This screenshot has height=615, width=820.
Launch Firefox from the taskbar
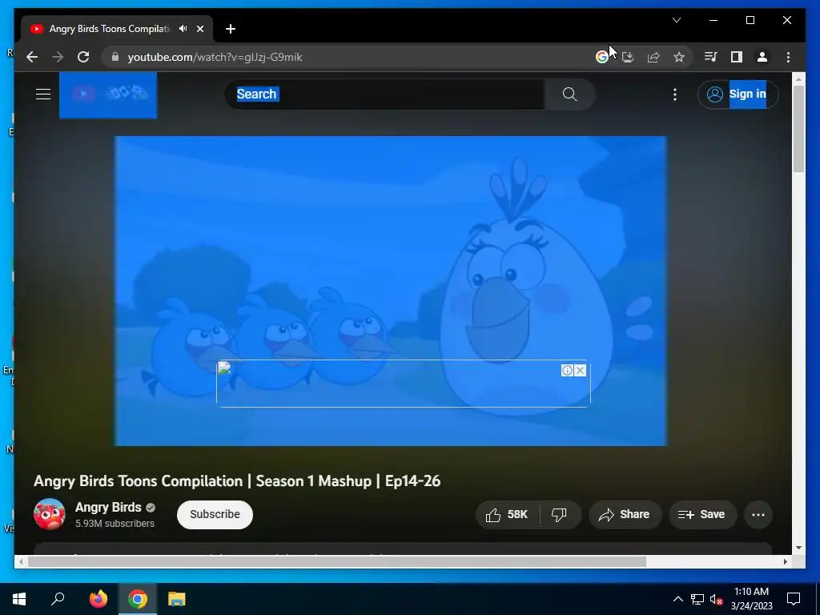[x=98, y=599]
